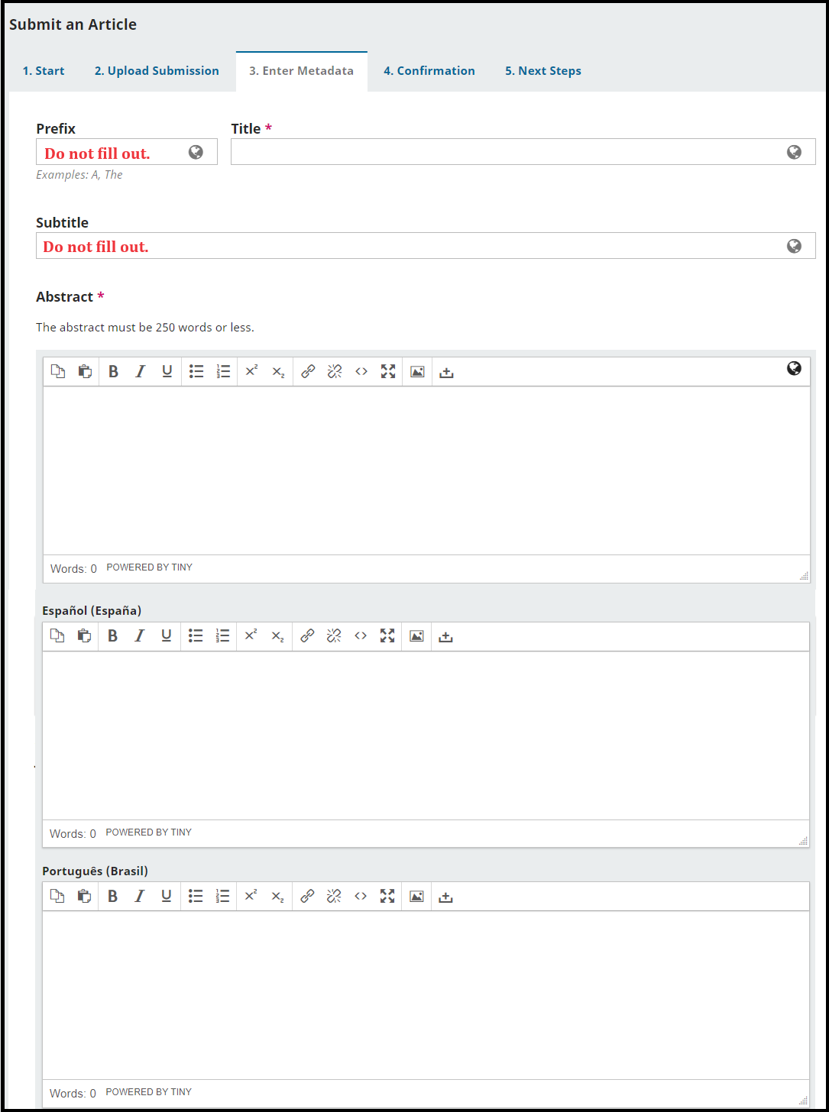Click the globe icon in the Title field

795,152
